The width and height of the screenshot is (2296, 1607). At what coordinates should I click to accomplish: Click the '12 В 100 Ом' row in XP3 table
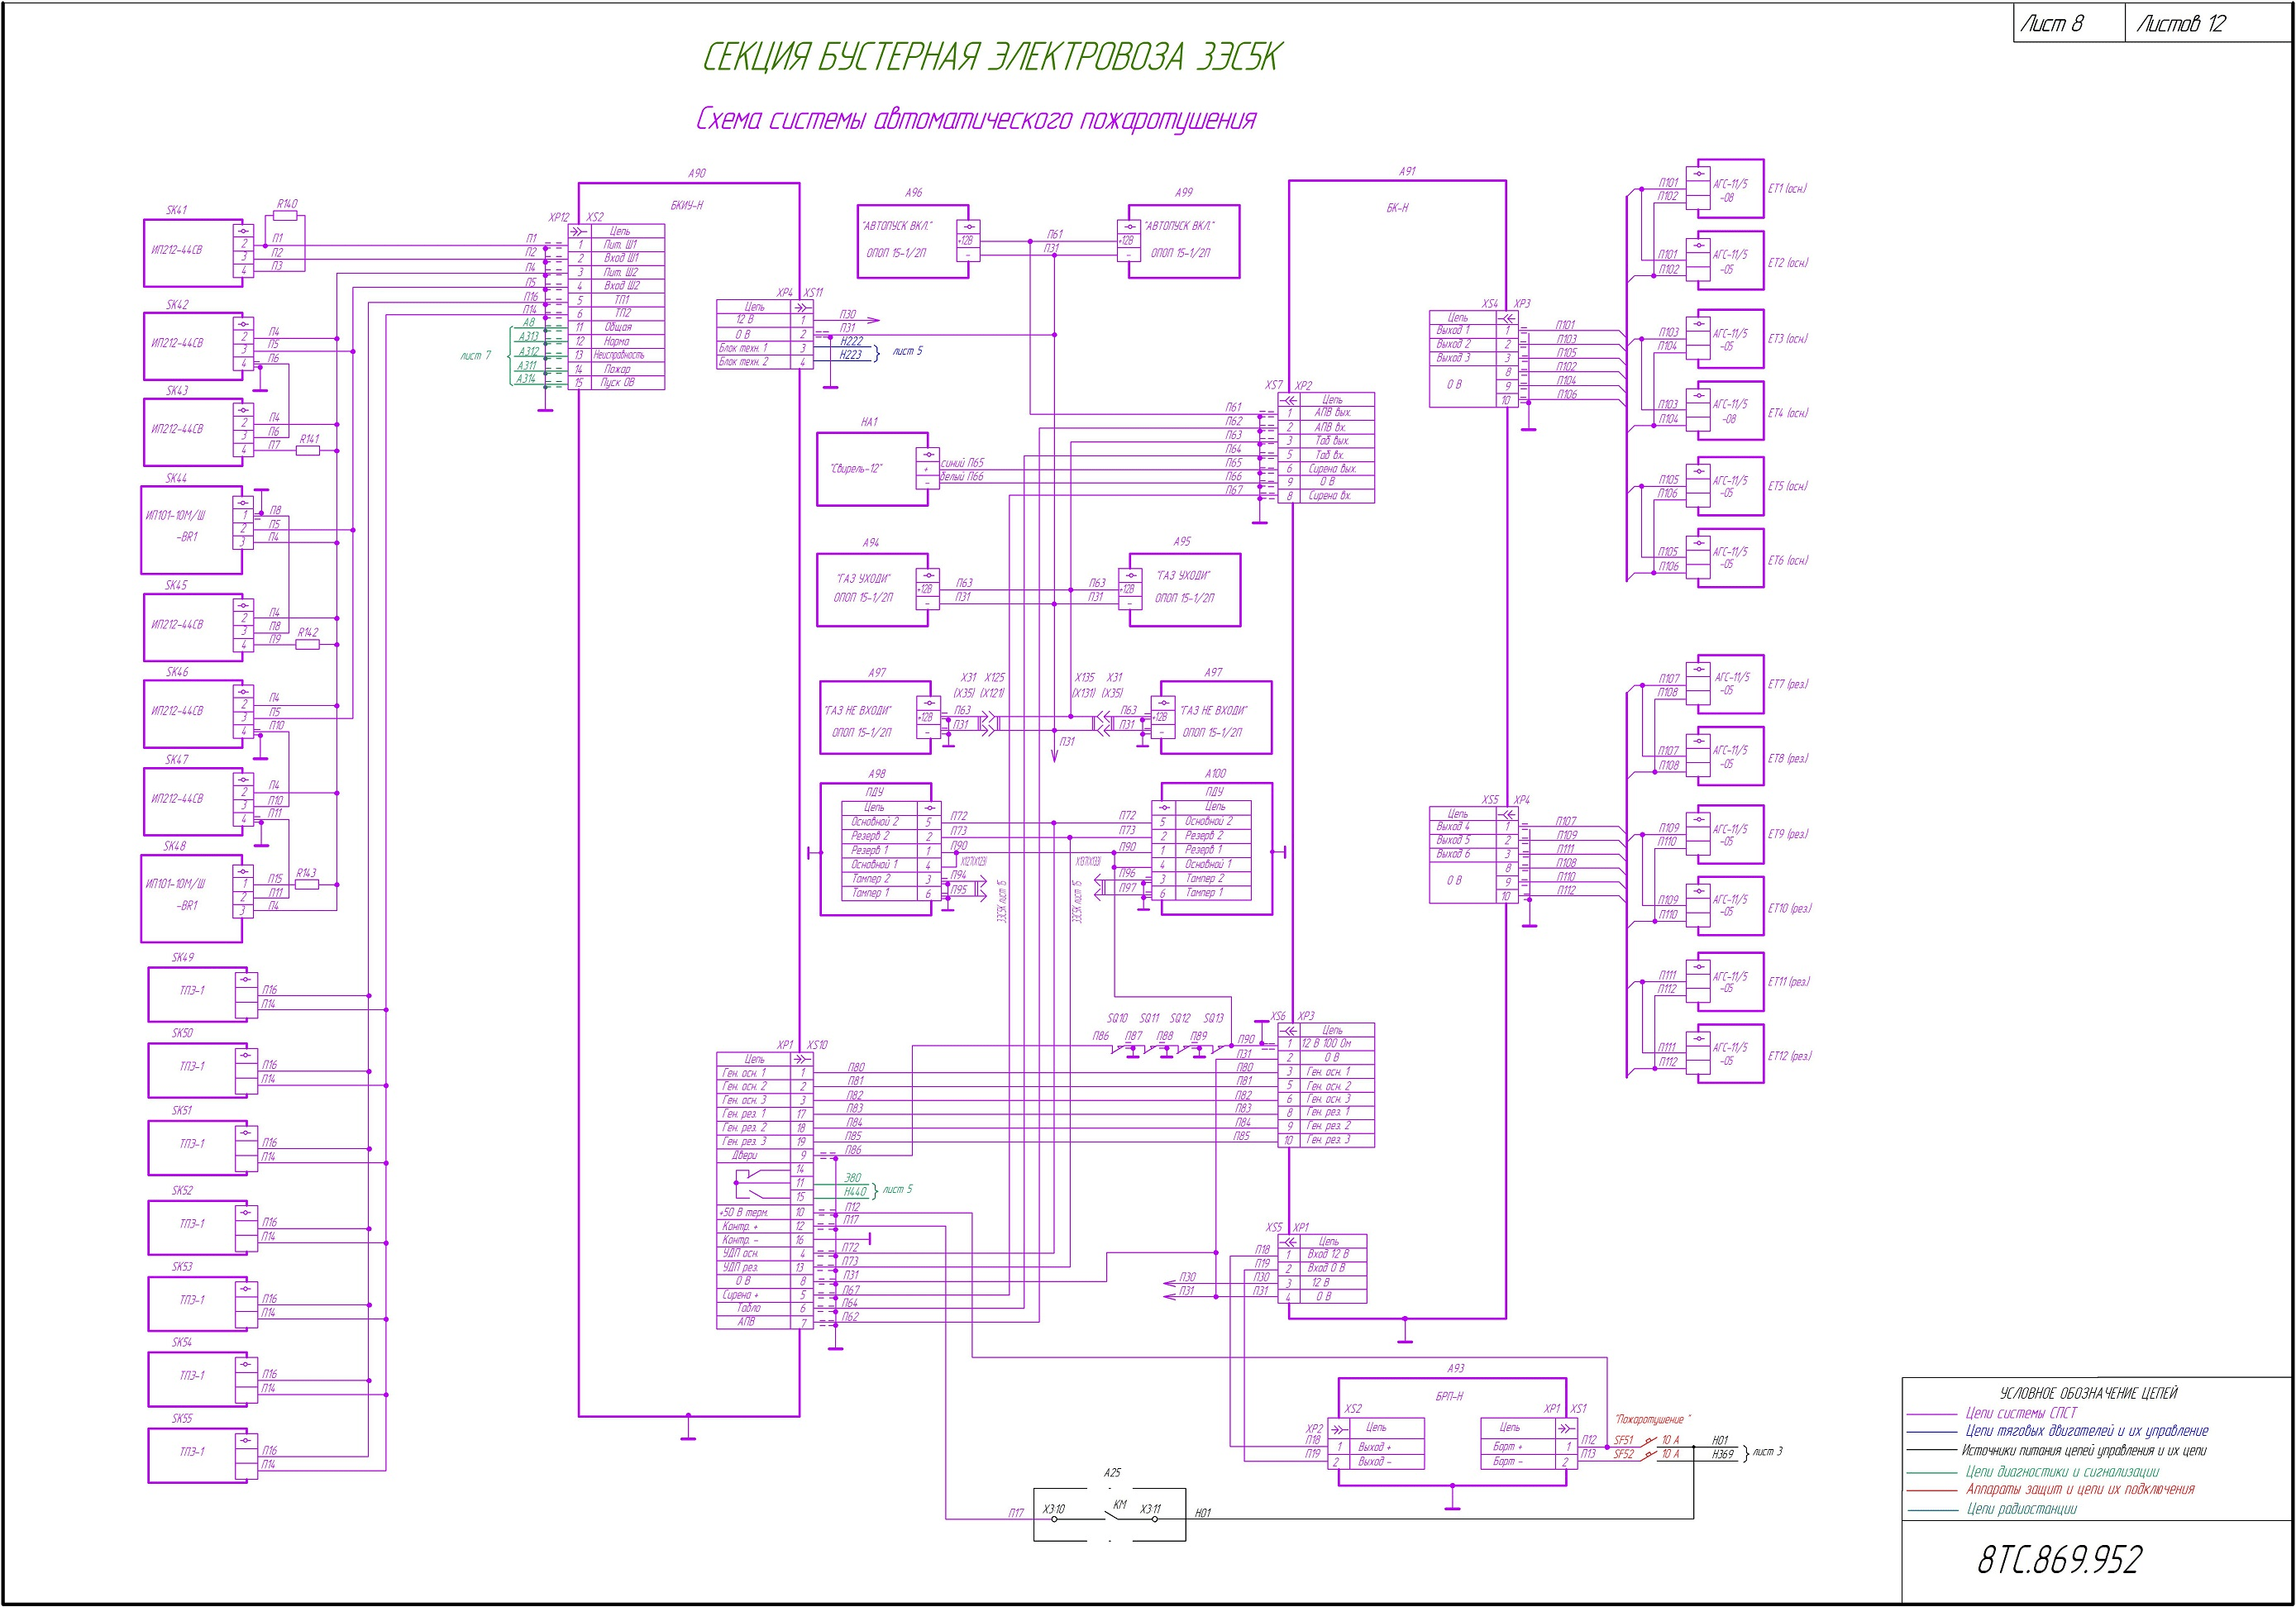[x=1327, y=1043]
